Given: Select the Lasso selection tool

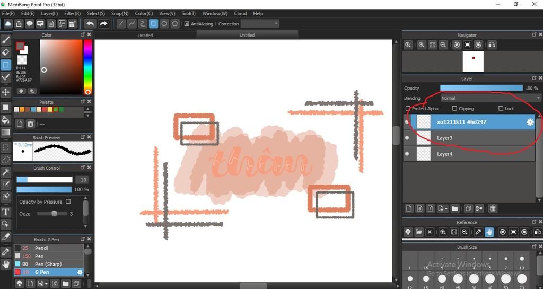Looking at the screenshot, I should (x=5, y=160).
